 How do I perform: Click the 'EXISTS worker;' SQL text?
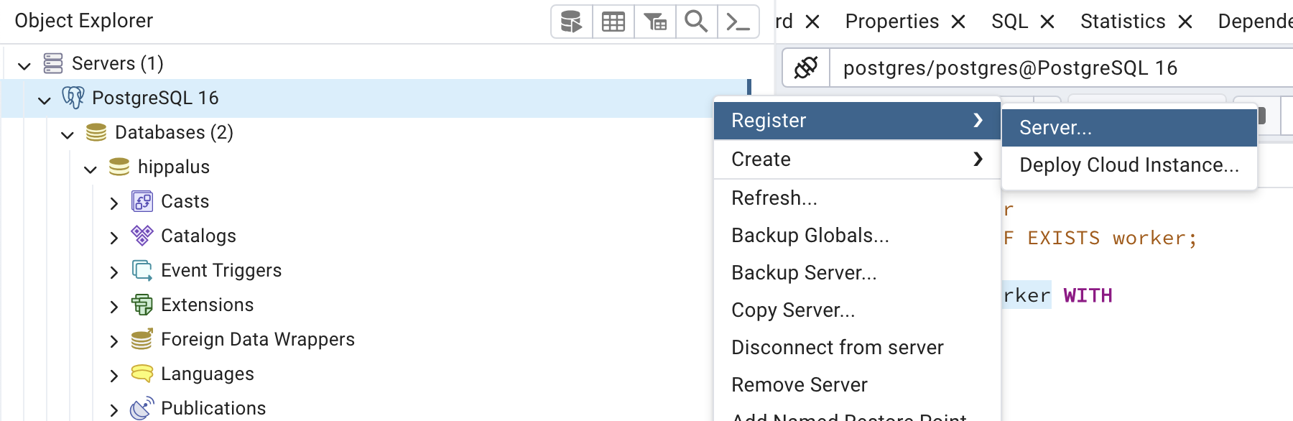click(1112, 239)
